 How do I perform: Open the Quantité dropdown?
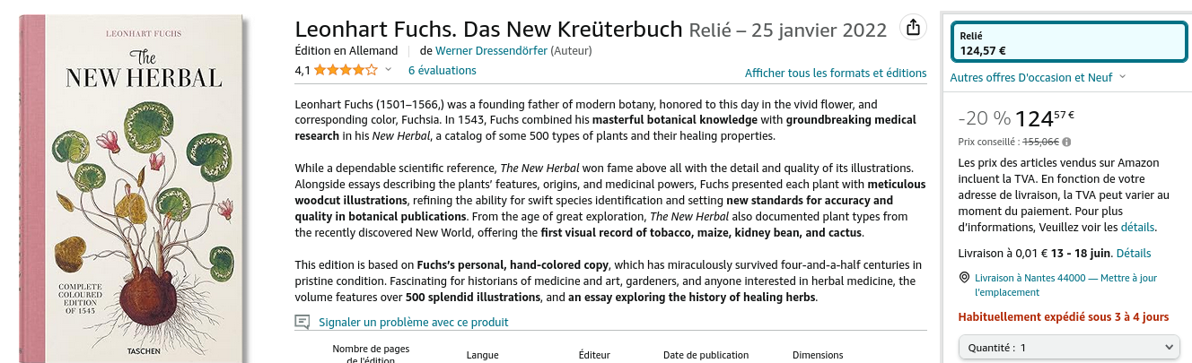[1067, 347]
